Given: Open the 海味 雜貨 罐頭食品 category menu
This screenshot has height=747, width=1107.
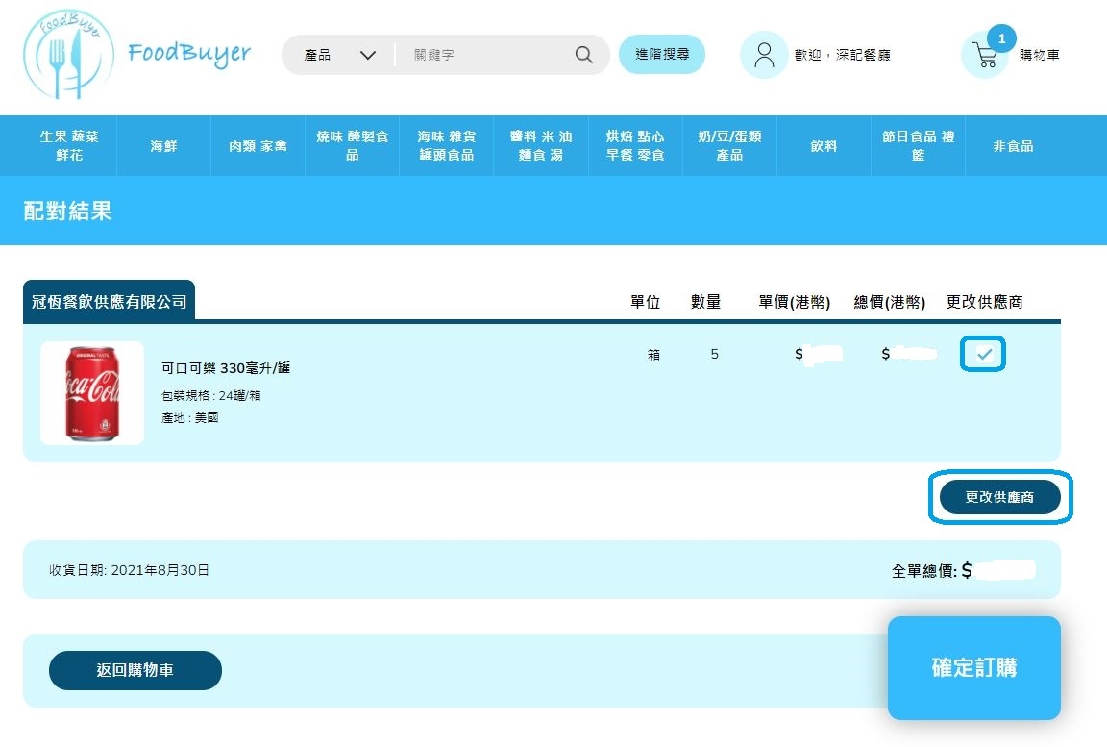Looking at the screenshot, I should (446, 145).
